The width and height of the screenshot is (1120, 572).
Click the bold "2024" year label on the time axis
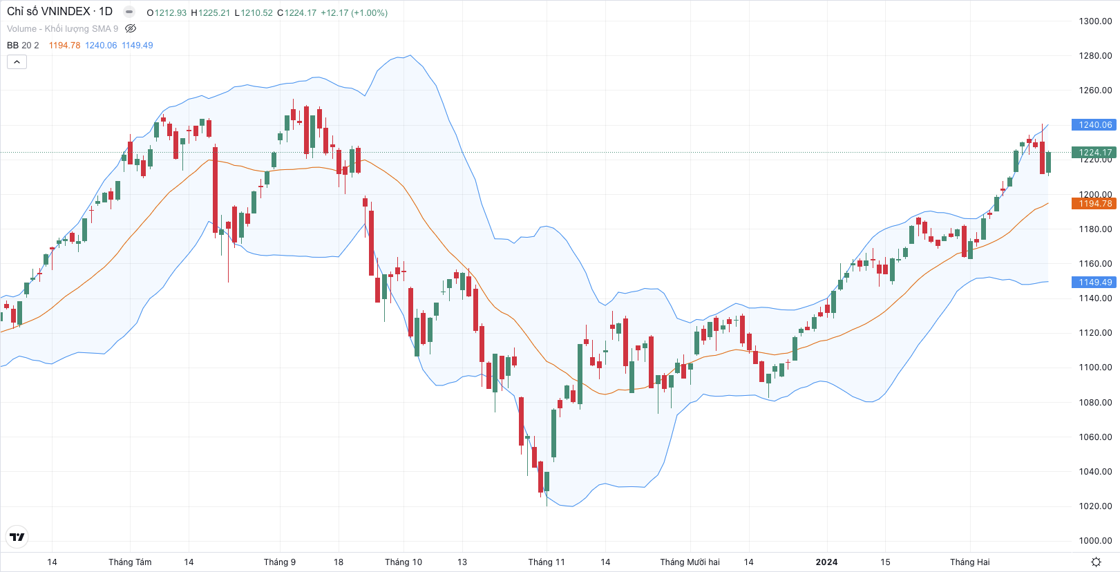tap(826, 562)
